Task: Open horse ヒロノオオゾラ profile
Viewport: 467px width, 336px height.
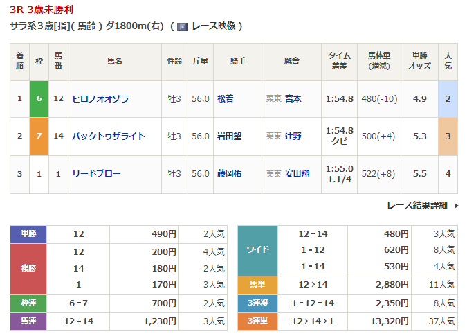Action: coord(100,99)
